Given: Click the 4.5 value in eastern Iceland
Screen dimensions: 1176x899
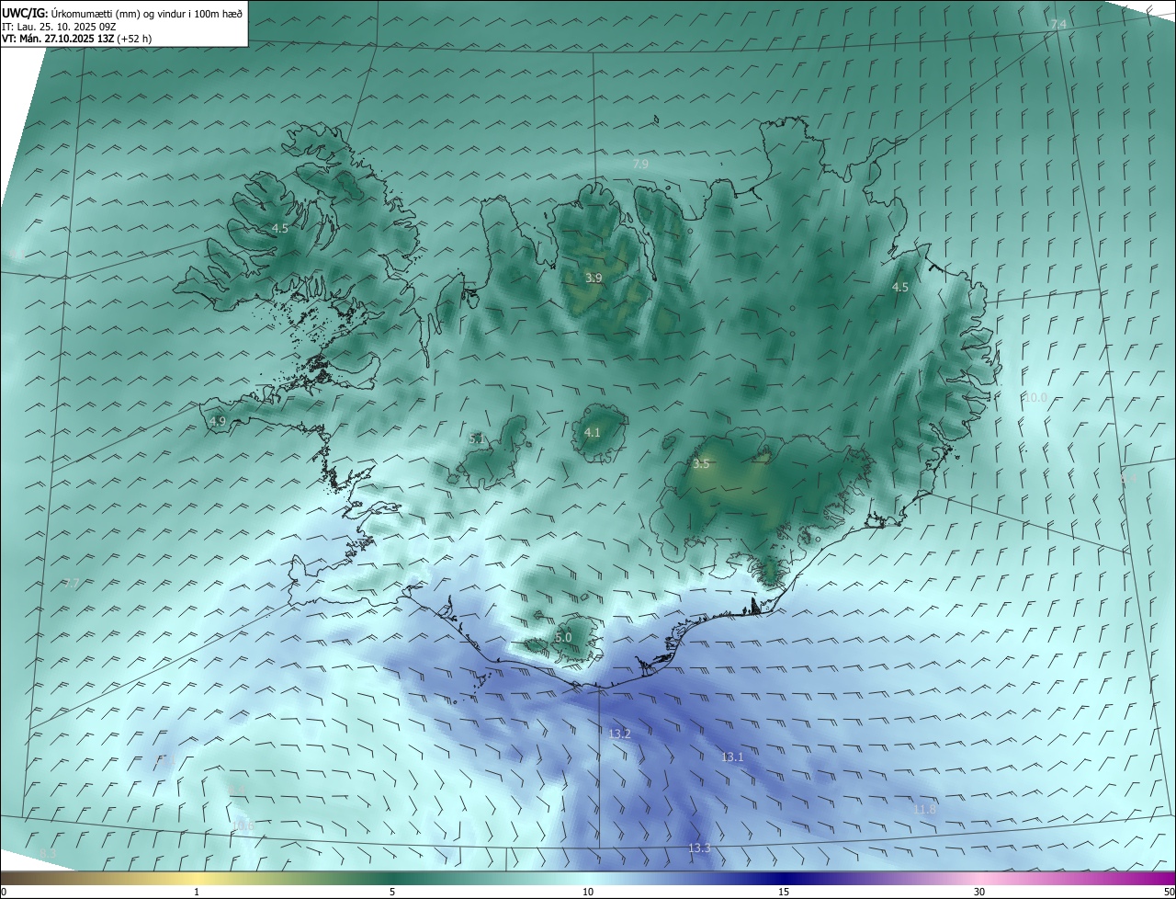Looking at the screenshot, I should [900, 287].
